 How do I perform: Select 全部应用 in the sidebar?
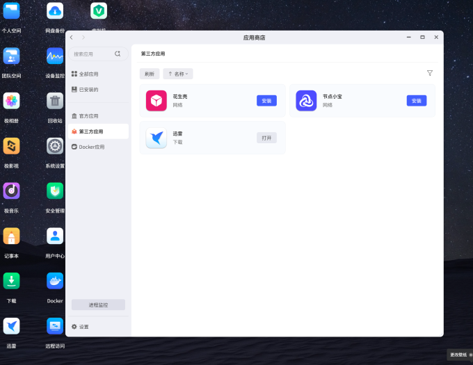point(98,74)
